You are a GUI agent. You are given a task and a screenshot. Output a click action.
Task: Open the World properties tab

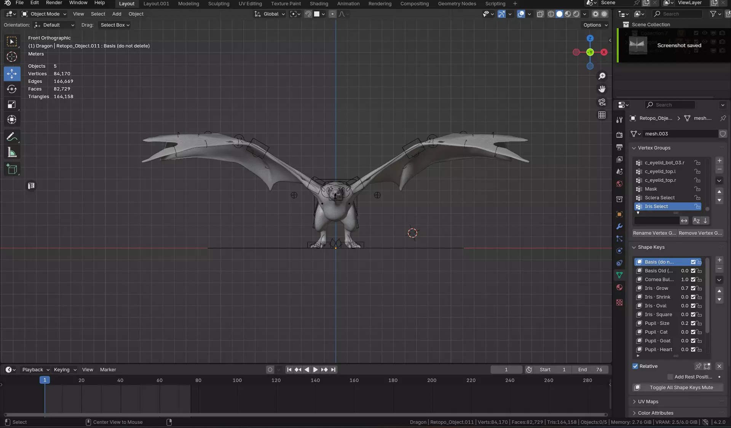(619, 184)
